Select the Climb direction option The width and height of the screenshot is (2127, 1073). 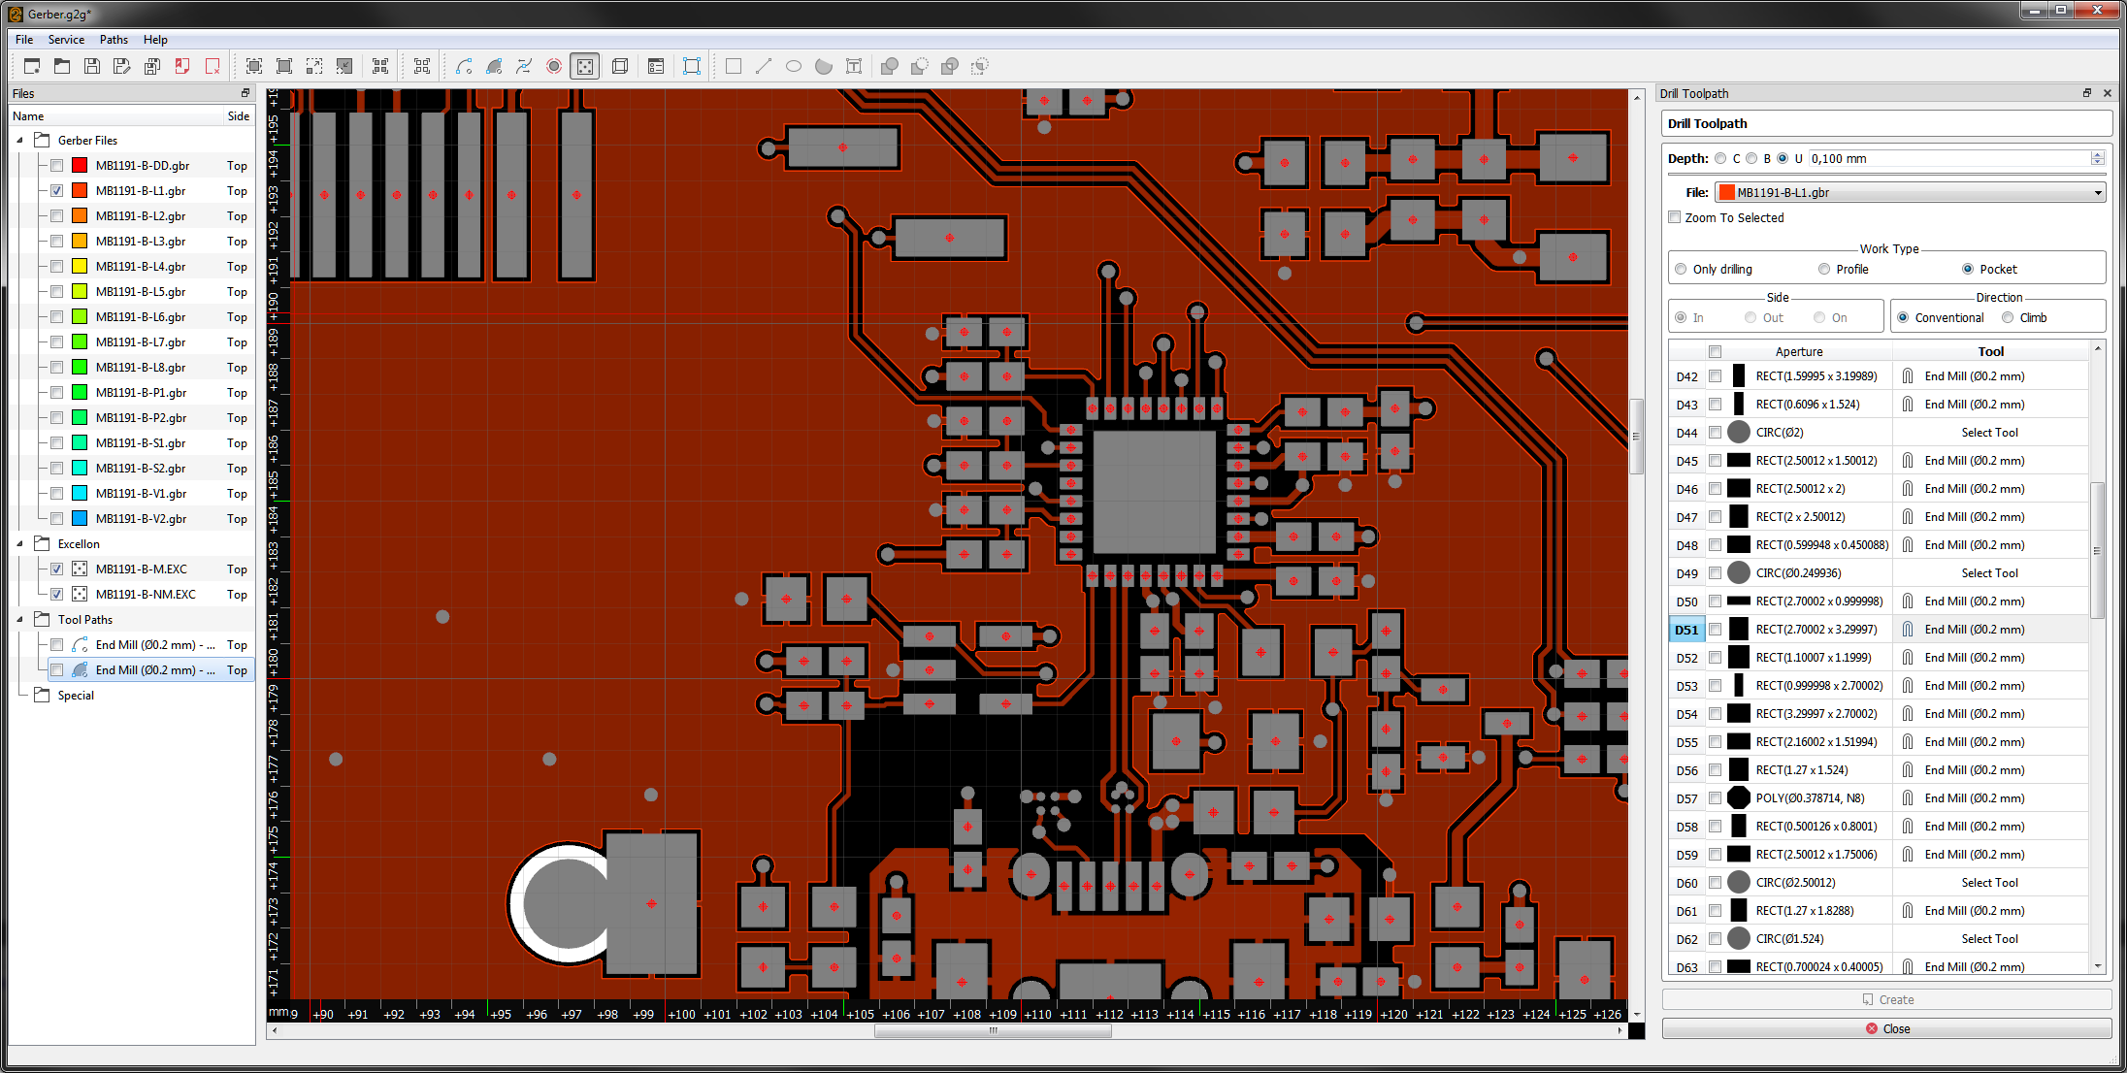pos(2008,317)
